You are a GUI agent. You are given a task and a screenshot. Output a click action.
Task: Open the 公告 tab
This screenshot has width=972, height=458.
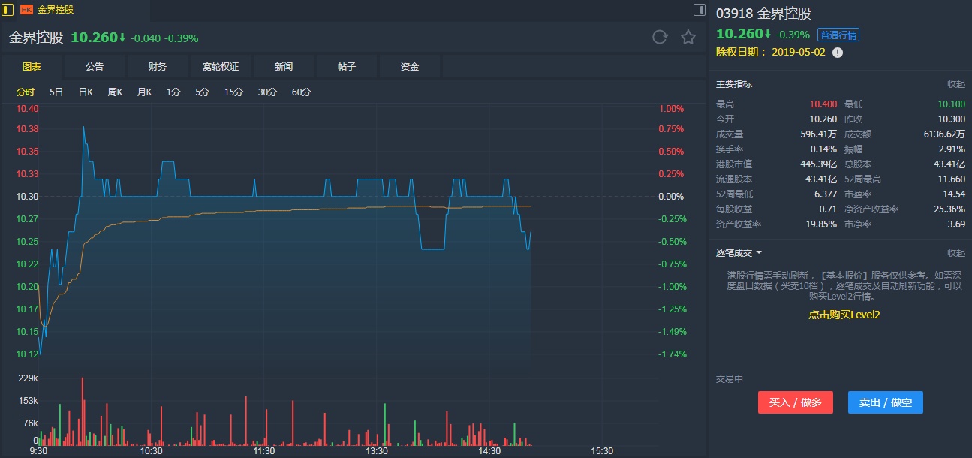[x=95, y=67]
